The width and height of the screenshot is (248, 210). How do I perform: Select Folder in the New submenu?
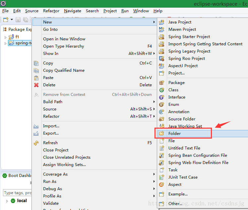click(203, 134)
